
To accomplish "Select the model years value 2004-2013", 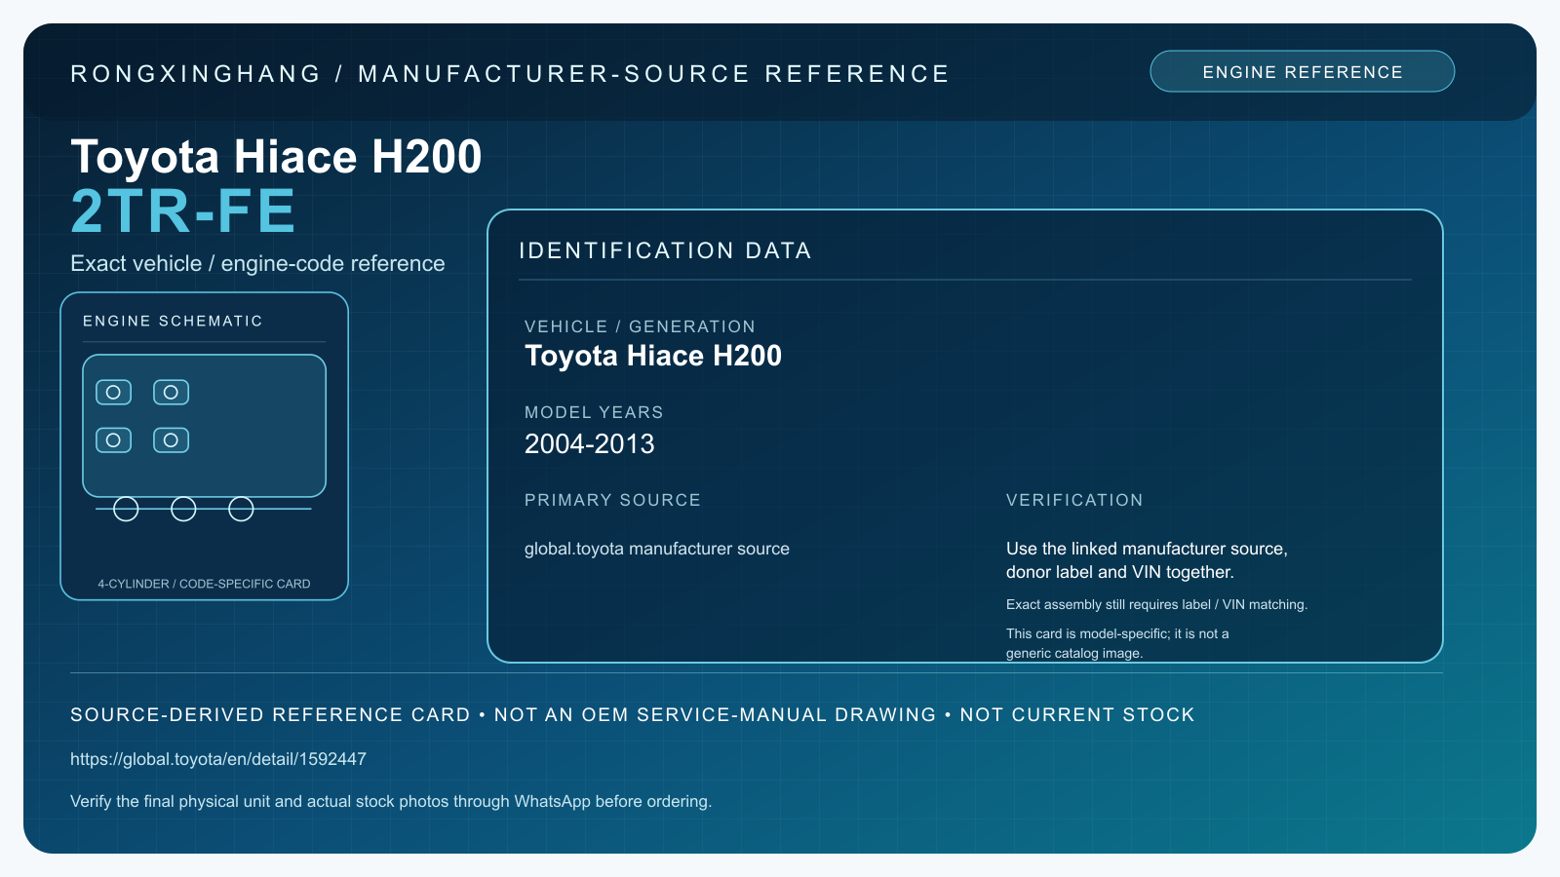I will tap(590, 444).
